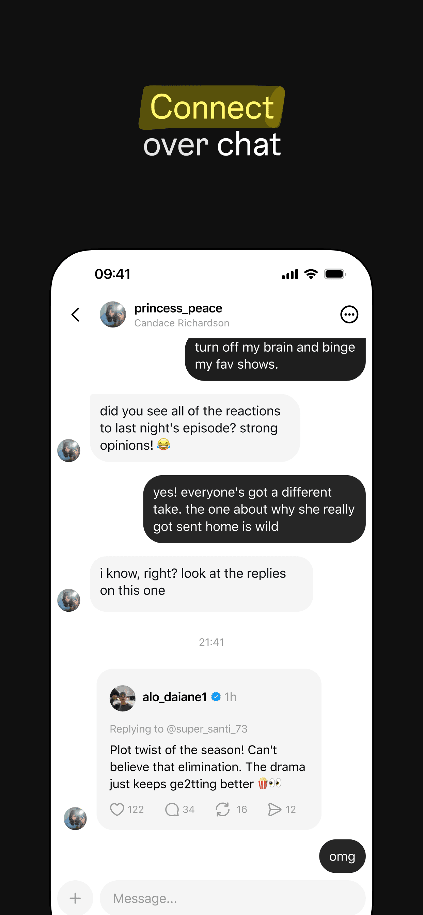
Task: Open princess_peace's profile from the chat header
Action: coord(178,308)
